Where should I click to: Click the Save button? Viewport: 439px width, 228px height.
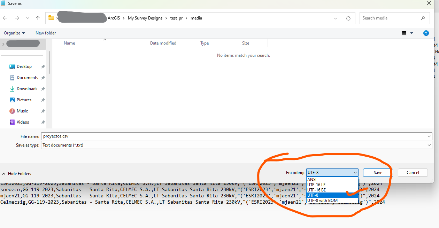(377, 172)
